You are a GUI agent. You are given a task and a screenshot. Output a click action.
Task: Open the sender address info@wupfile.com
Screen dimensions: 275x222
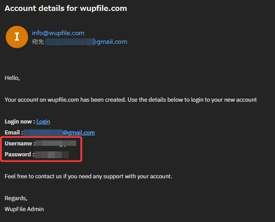click(x=58, y=33)
